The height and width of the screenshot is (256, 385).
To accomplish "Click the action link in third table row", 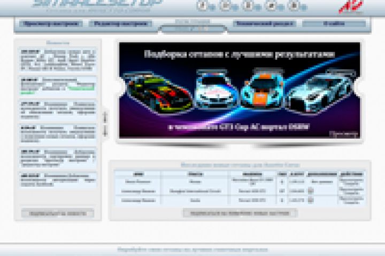I will tap(351, 200).
